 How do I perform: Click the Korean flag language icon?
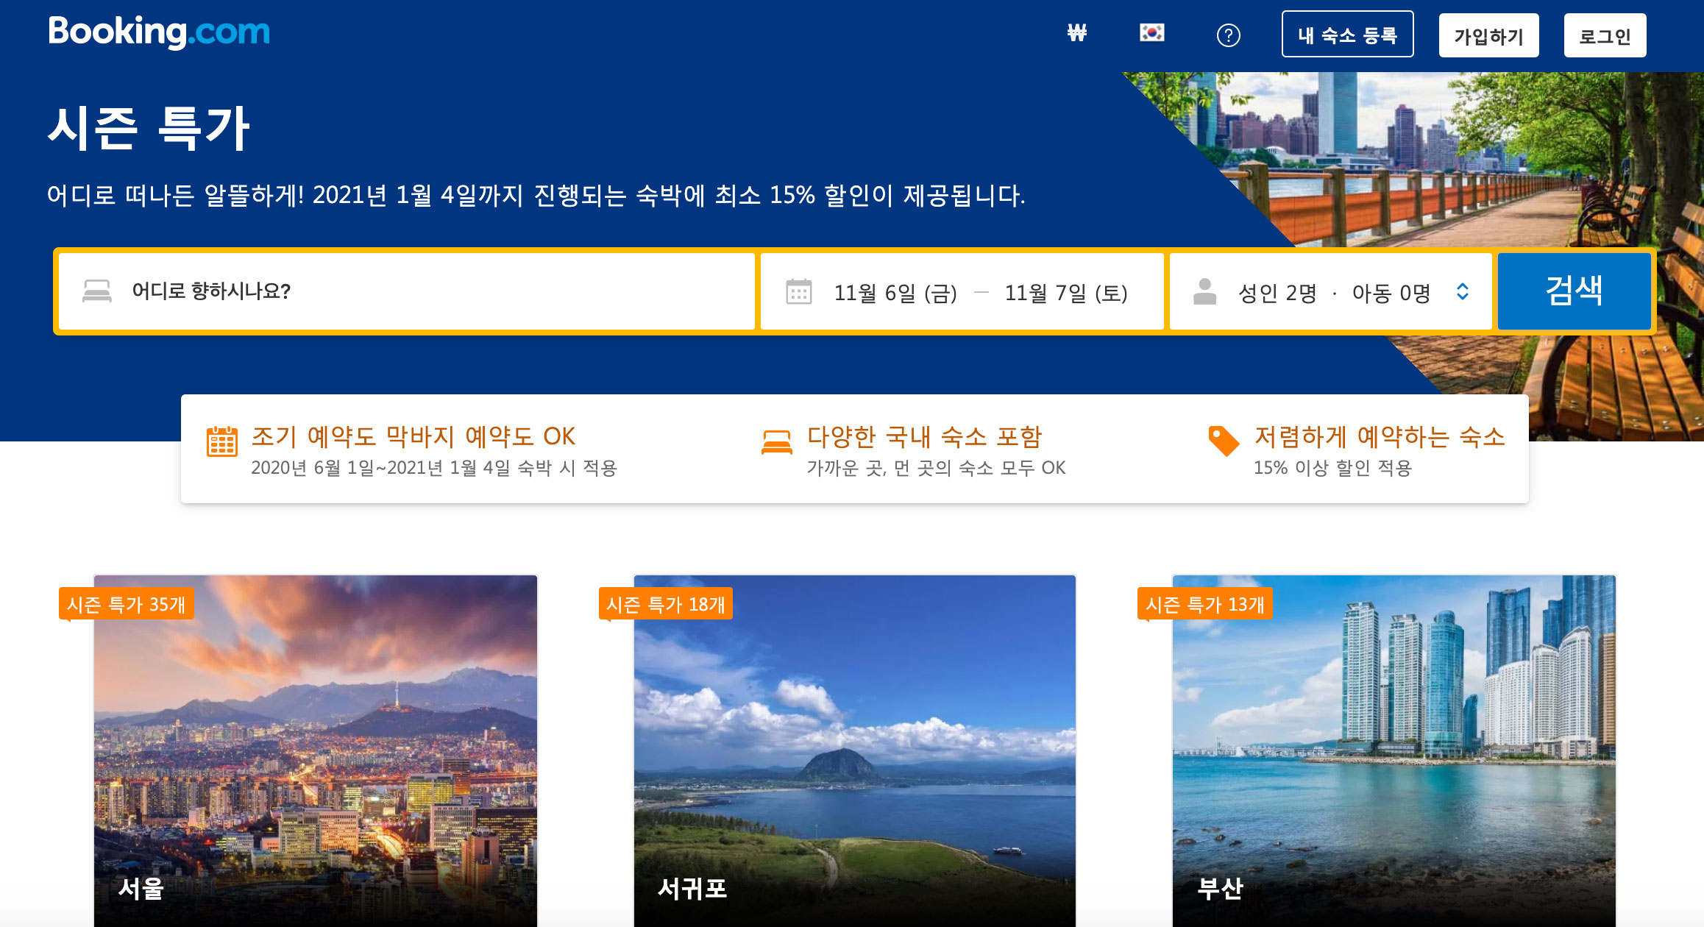(1151, 33)
